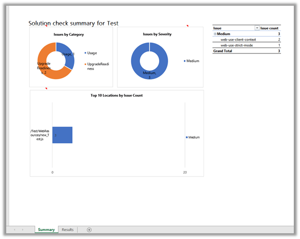Click the Issue count column header
This screenshot has width=300, height=239.
pos(270,29)
